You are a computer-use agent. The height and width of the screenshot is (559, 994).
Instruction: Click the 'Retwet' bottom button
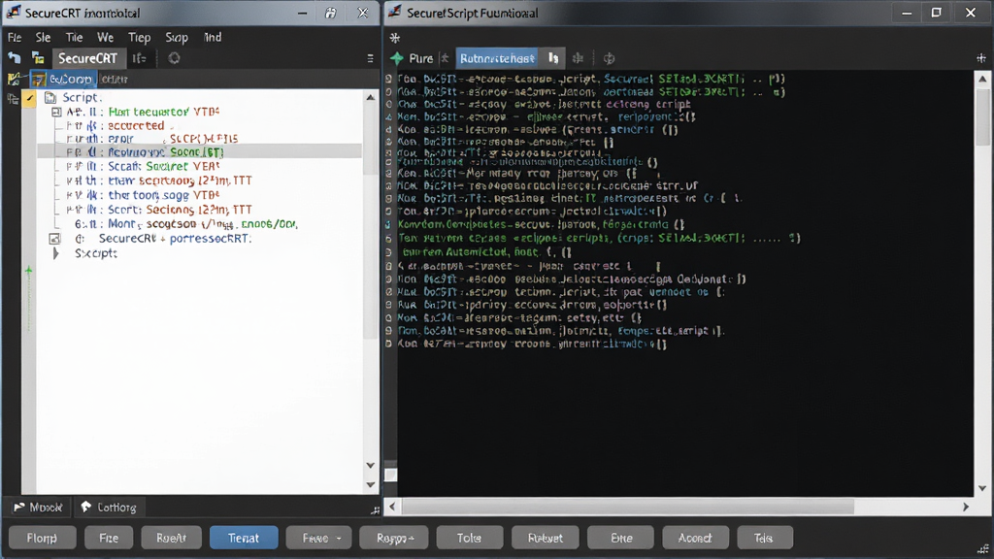546,538
